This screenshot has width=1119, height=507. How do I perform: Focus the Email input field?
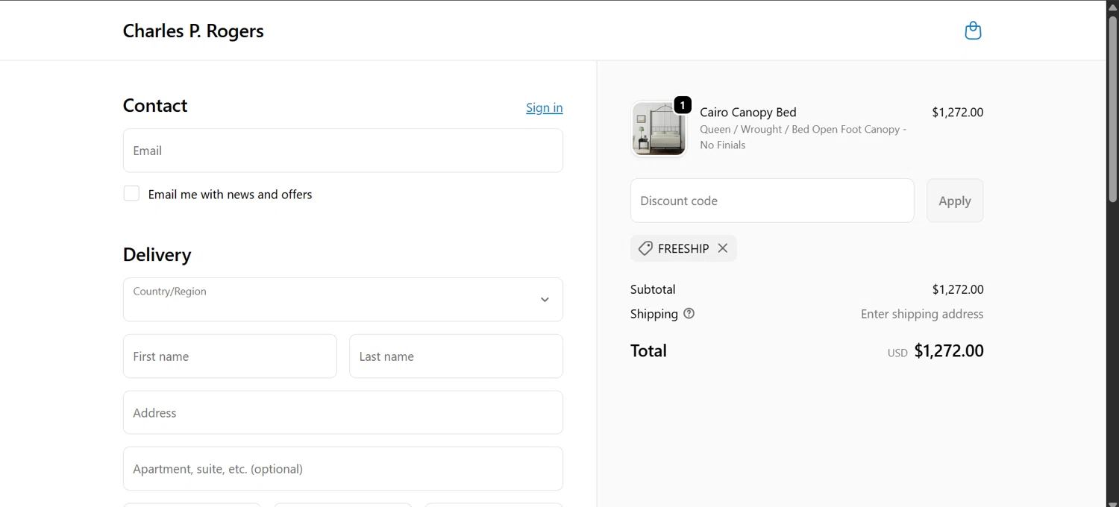point(343,151)
